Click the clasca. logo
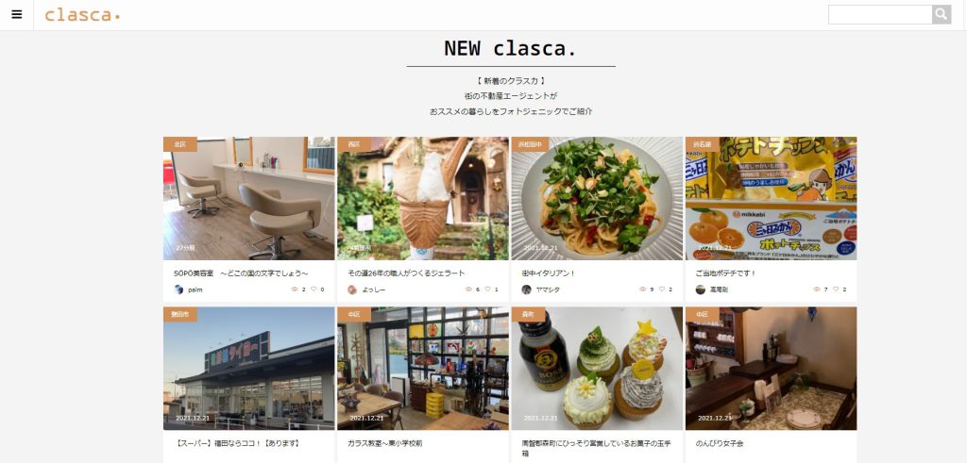Screen dimensions: 967x463 [x=82, y=15]
